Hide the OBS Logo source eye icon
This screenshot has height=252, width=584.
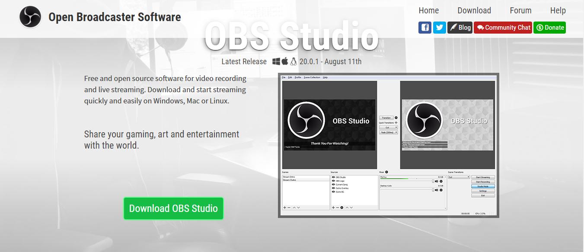click(333, 181)
